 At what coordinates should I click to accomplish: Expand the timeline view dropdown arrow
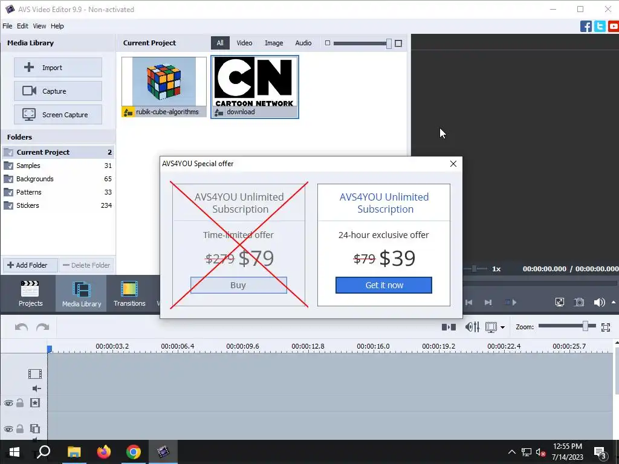pyautogui.click(x=502, y=327)
